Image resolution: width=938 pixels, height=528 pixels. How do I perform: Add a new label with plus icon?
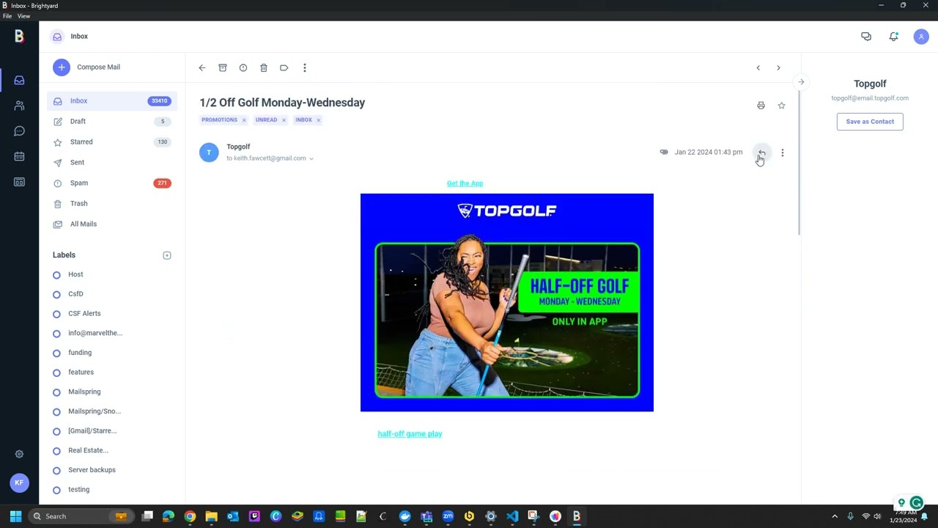(167, 255)
